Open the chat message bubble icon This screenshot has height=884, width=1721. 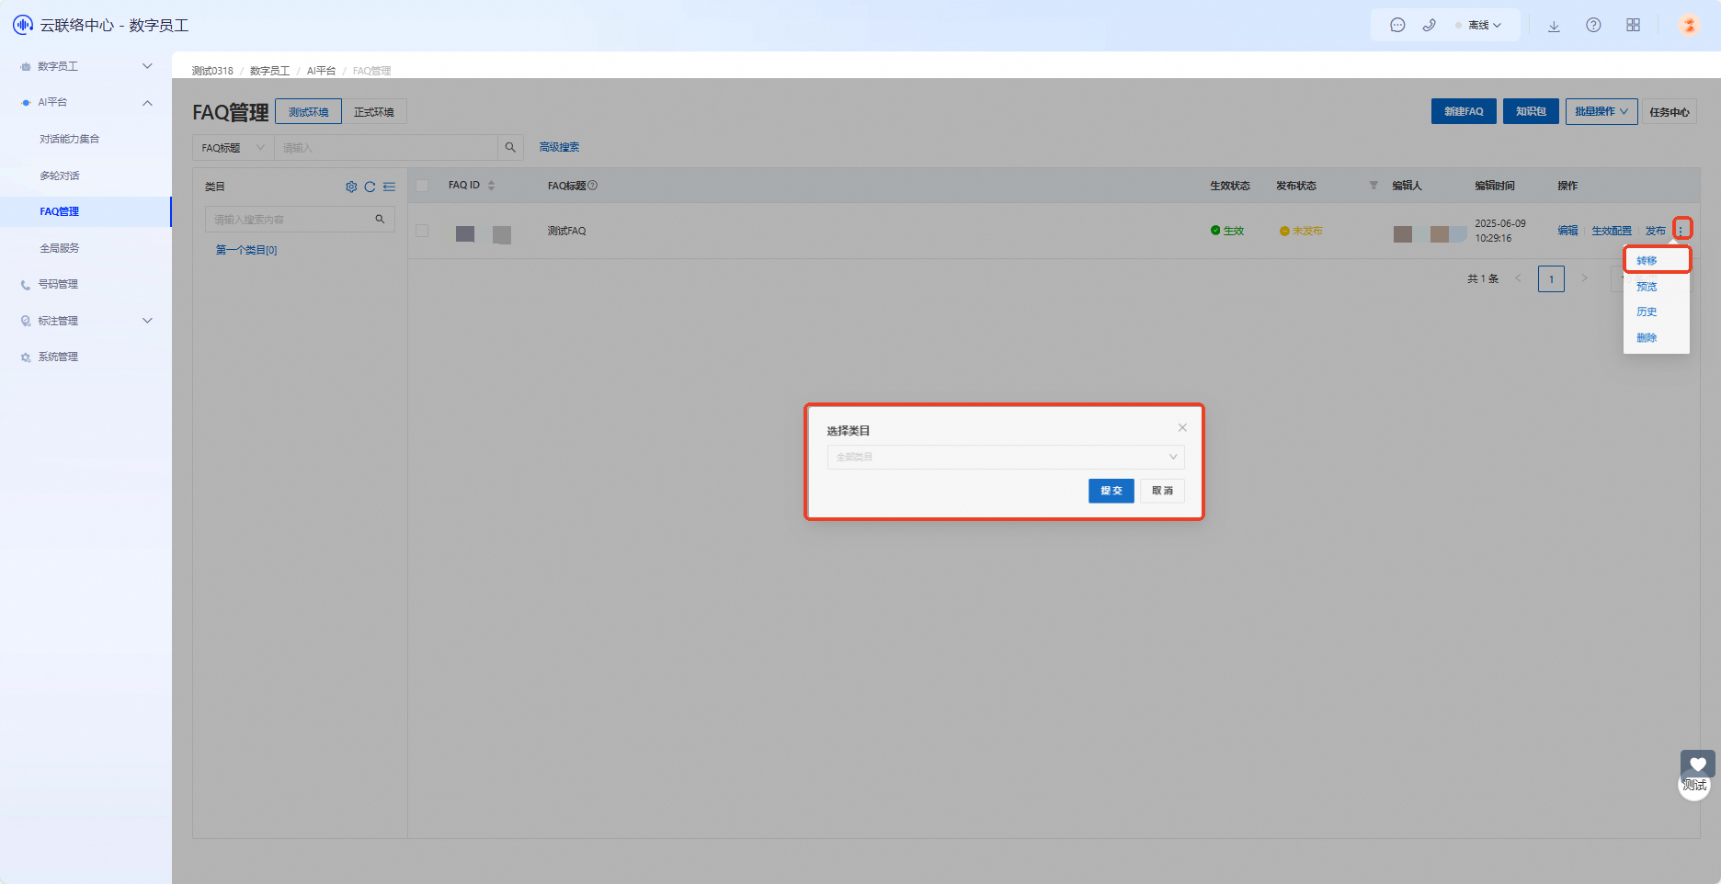[1397, 26]
